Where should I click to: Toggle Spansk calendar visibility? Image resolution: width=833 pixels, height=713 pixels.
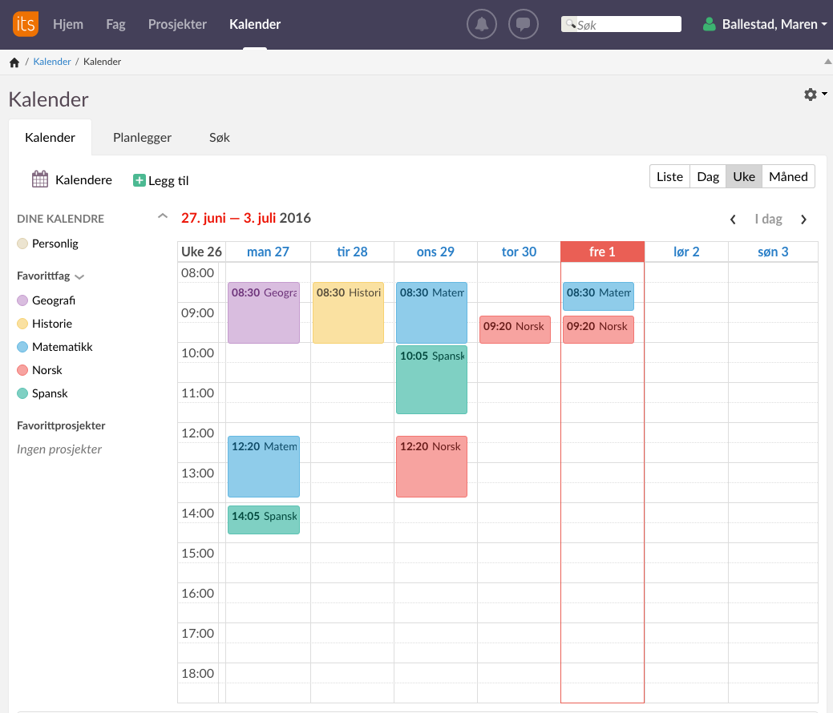[x=22, y=393]
